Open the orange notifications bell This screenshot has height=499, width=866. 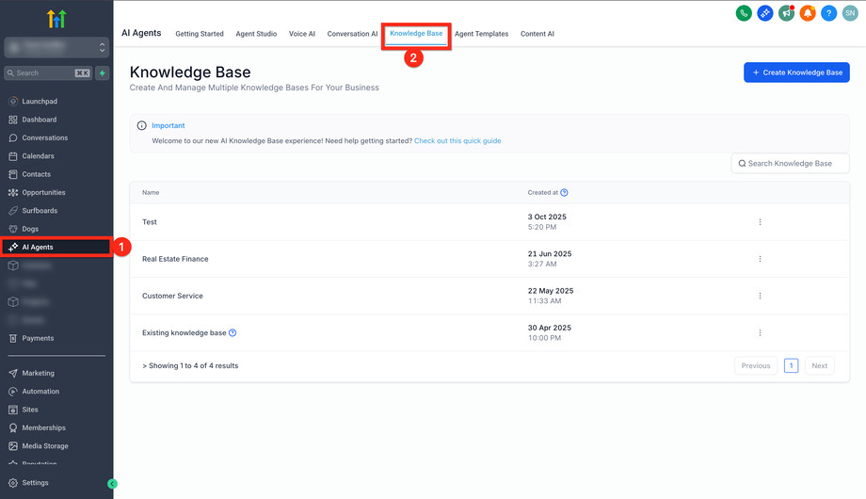pos(808,13)
